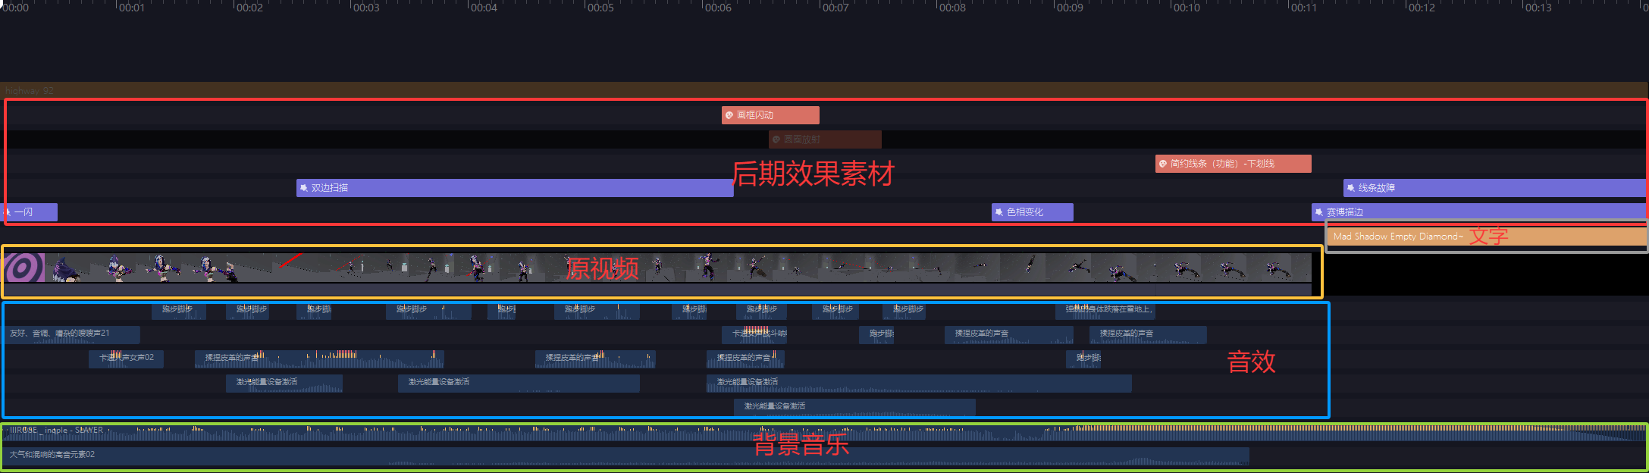Select the 卡通人声女声02 sound clip
Image resolution: width=1649 pixels, height=473 pixels.
pyautogui.click(x=126, y=358)
